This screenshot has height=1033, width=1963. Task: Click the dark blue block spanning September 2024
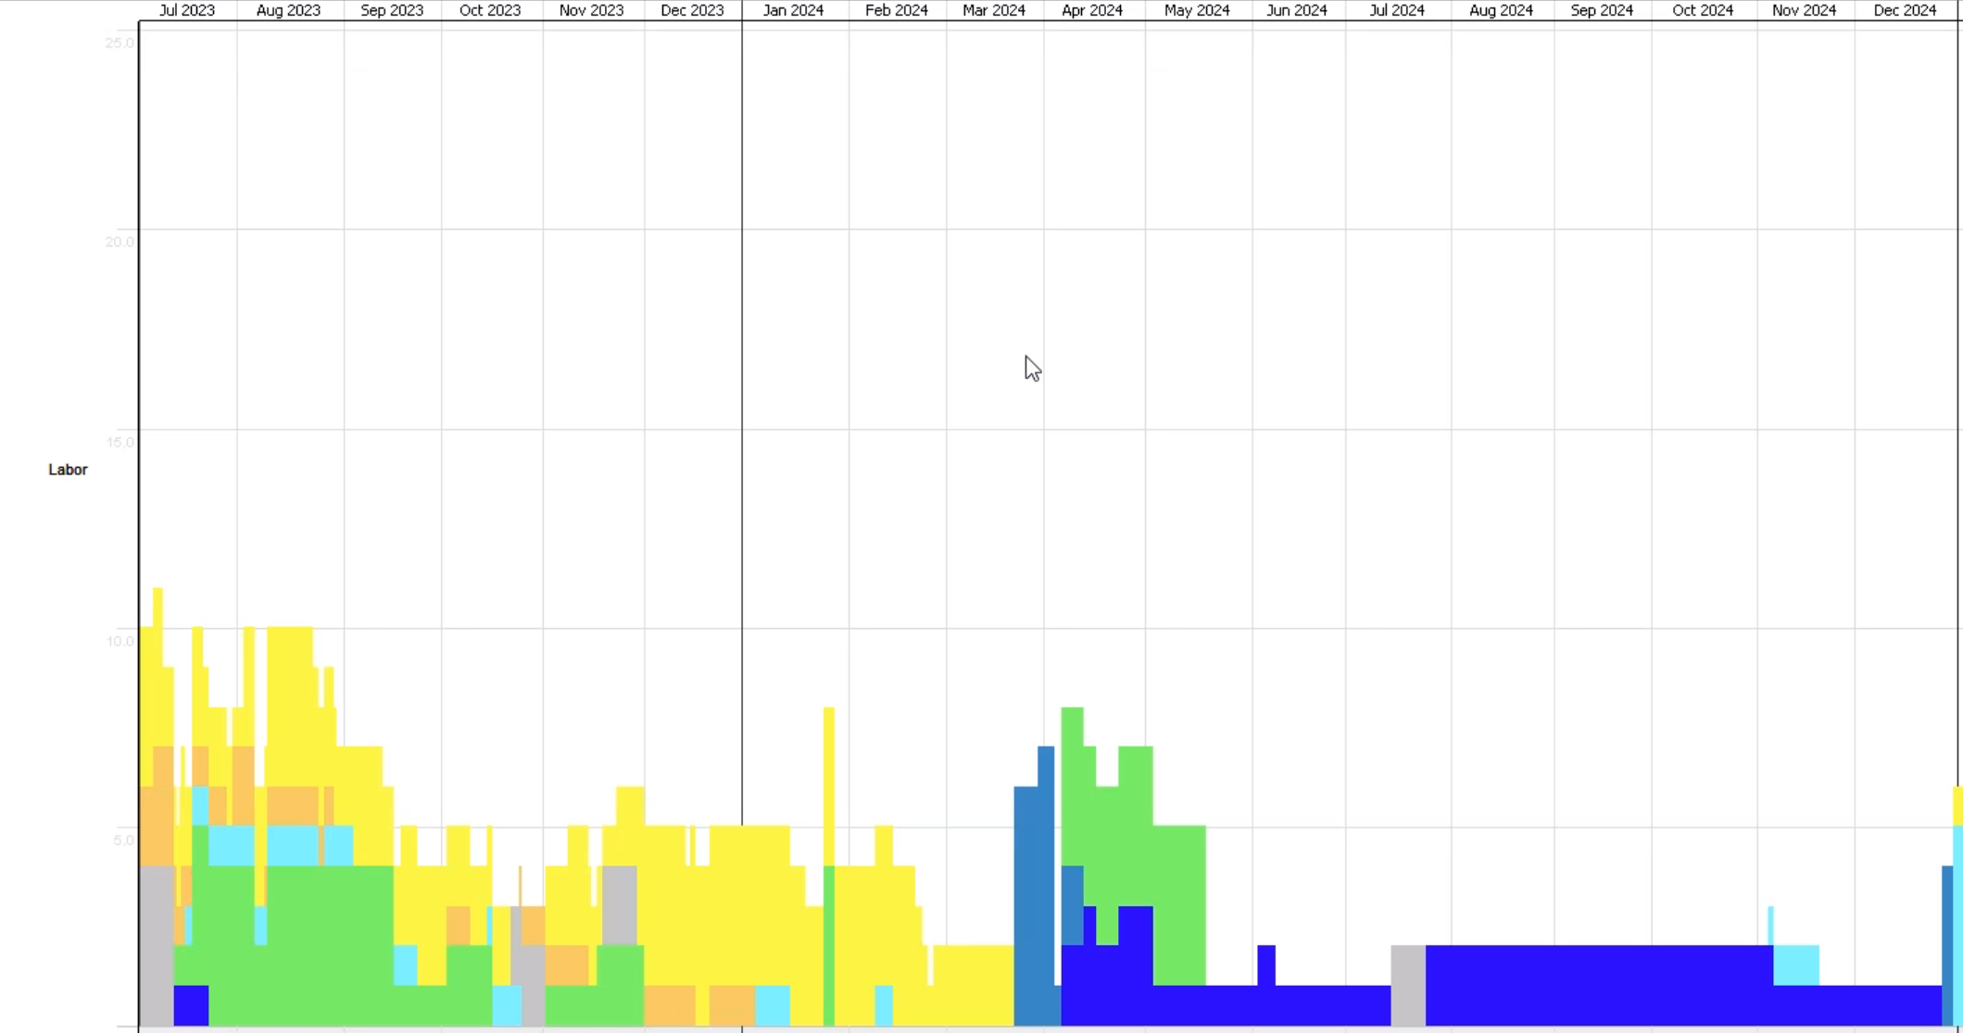[x=1601, y=984]
